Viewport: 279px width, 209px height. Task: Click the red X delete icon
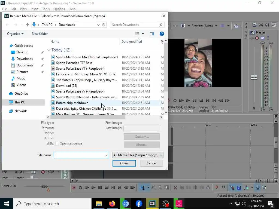coord(175,188)
